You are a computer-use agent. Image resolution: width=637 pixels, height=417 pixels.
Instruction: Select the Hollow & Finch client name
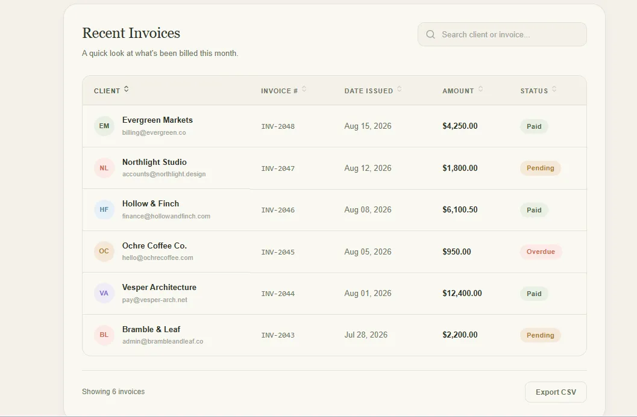[x=151, y=203]
